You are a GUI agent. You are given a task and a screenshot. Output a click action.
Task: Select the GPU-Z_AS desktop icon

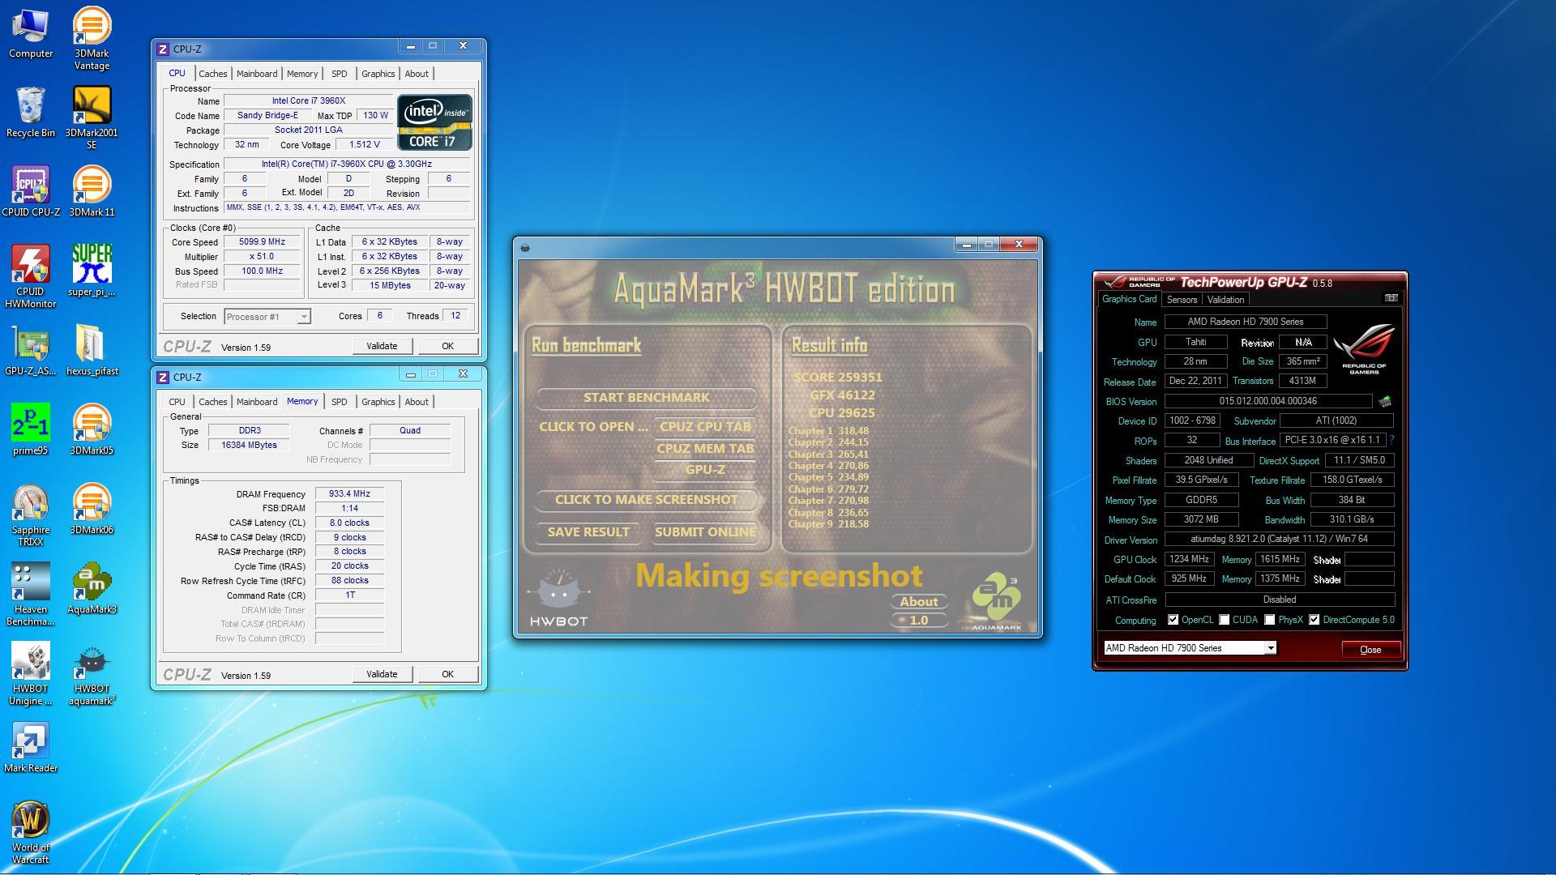31,350
